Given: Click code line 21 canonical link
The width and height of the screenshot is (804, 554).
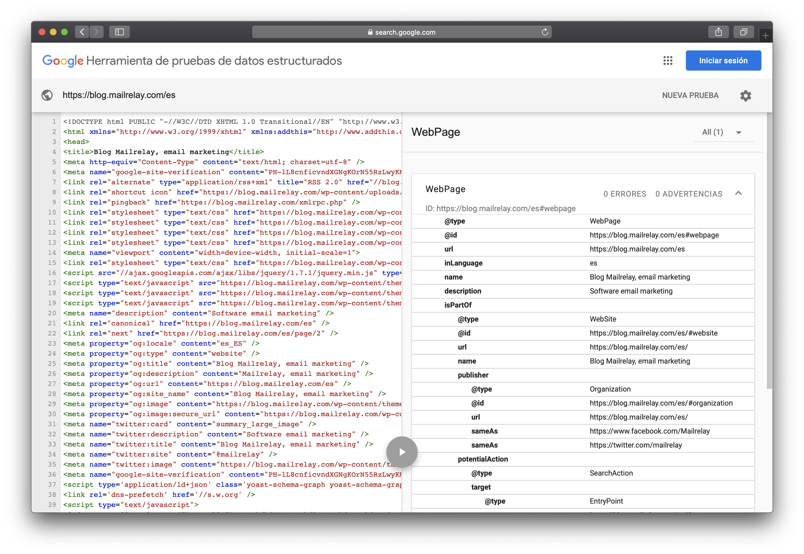Looking at the screenshot, I should point(196,323).
